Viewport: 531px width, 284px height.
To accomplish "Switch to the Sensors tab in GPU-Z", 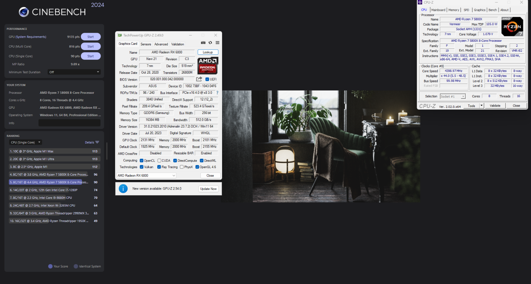I will click(146, 44).
